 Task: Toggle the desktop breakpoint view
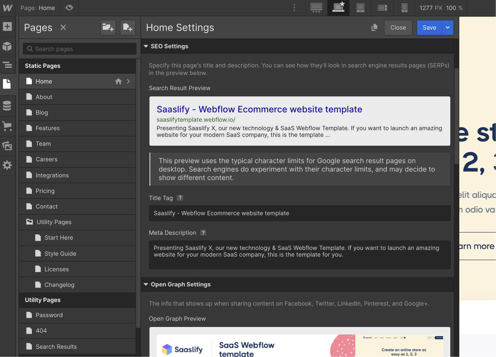coord(316,7)
